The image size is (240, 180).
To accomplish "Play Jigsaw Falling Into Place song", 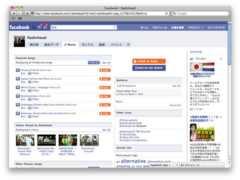I will pyautogui.click(x=18, y=79).
